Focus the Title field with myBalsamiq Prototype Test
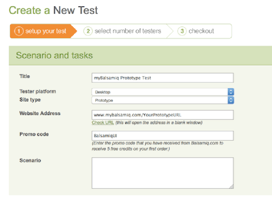Screen dimensions: 272x203 click(163, 77)
